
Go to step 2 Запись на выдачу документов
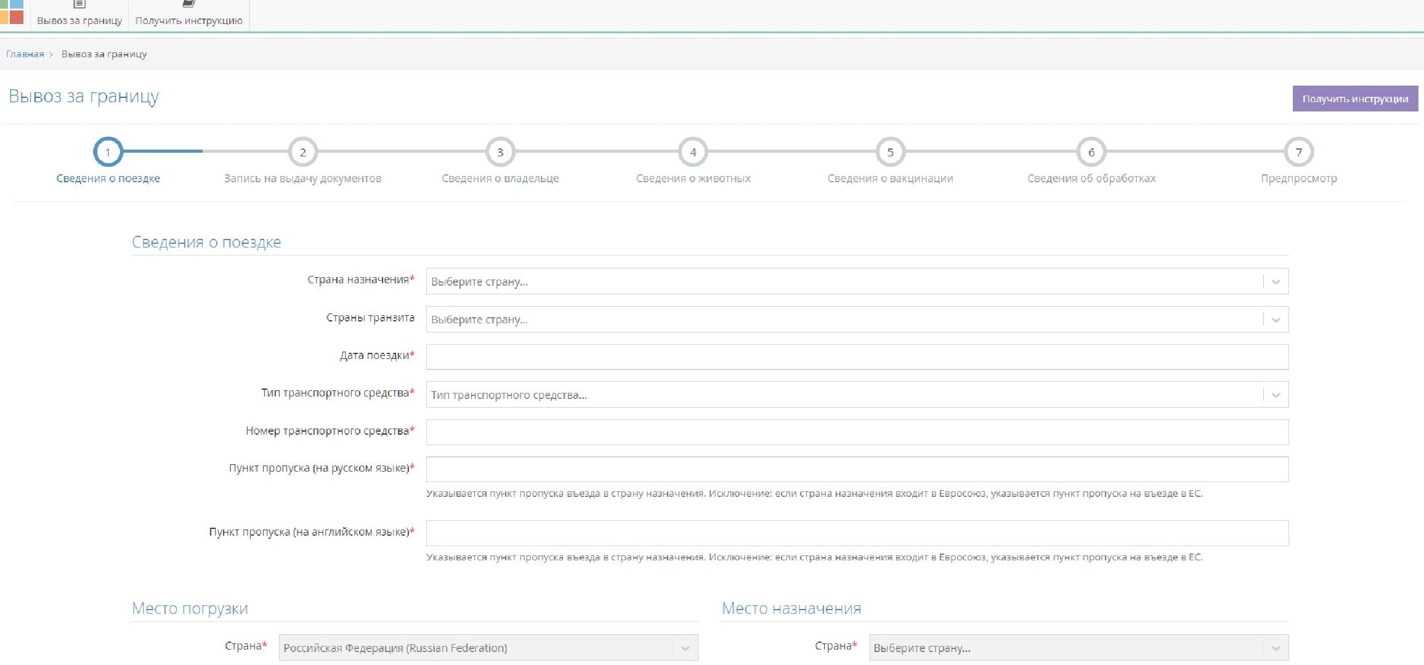302,151
